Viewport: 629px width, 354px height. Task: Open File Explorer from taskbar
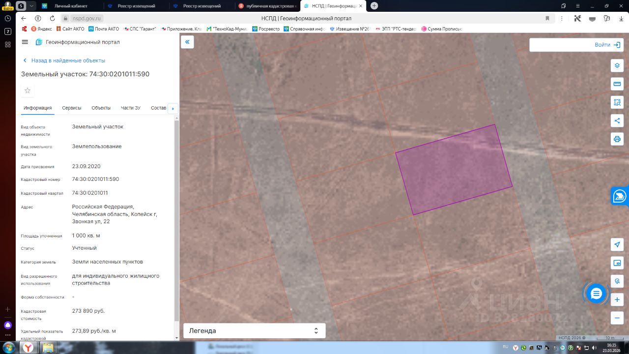48,348
